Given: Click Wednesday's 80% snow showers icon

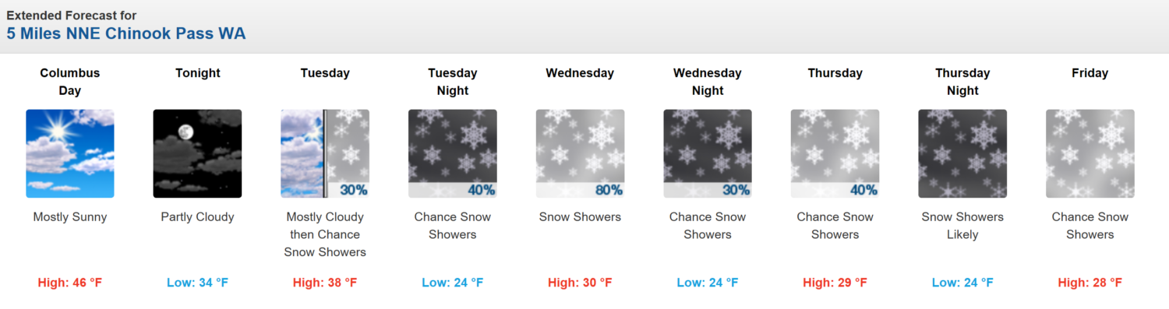Looking at the screenshot, I should tap(580, 153).
